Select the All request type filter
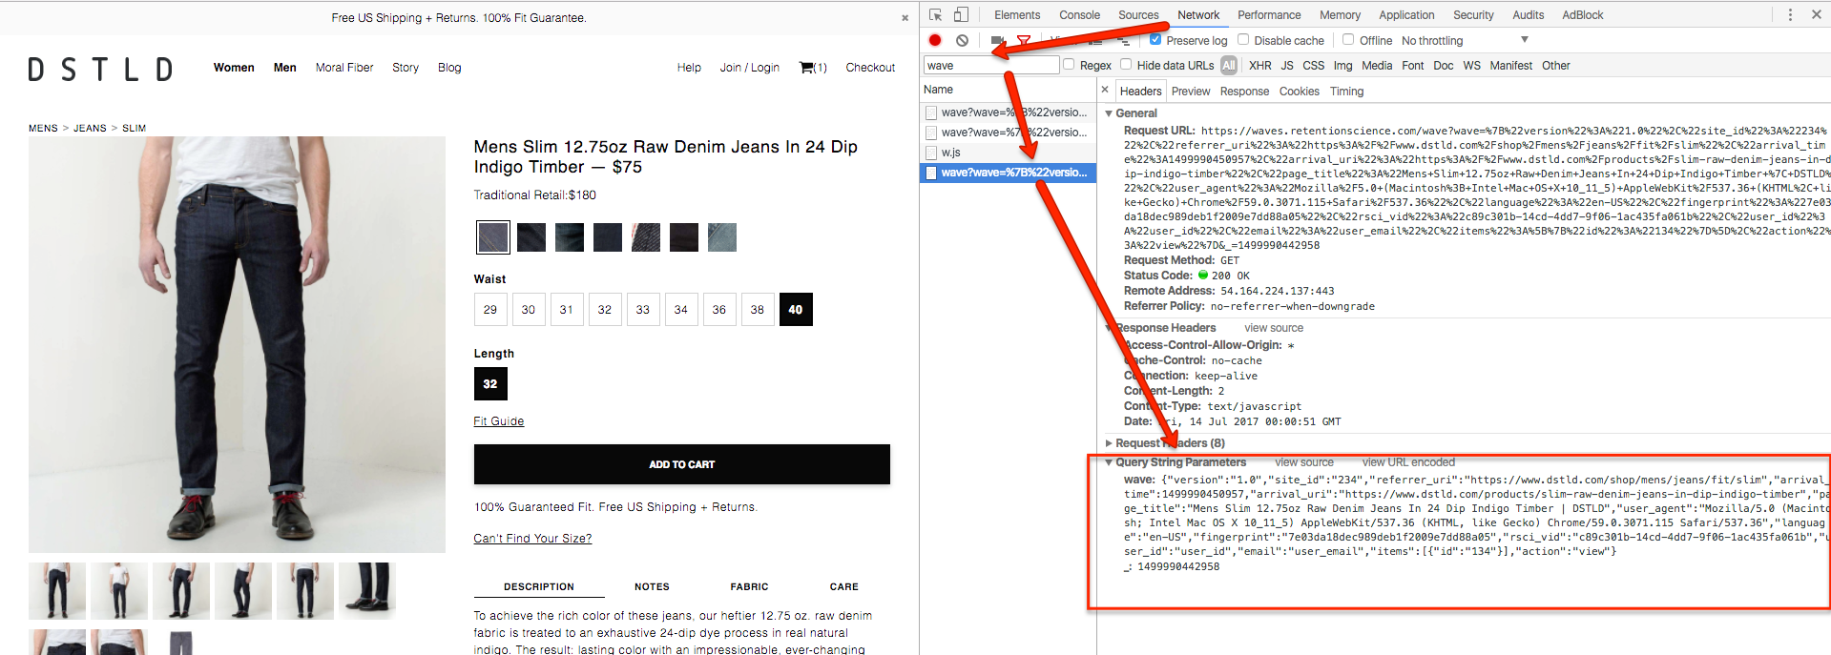 1229,65
